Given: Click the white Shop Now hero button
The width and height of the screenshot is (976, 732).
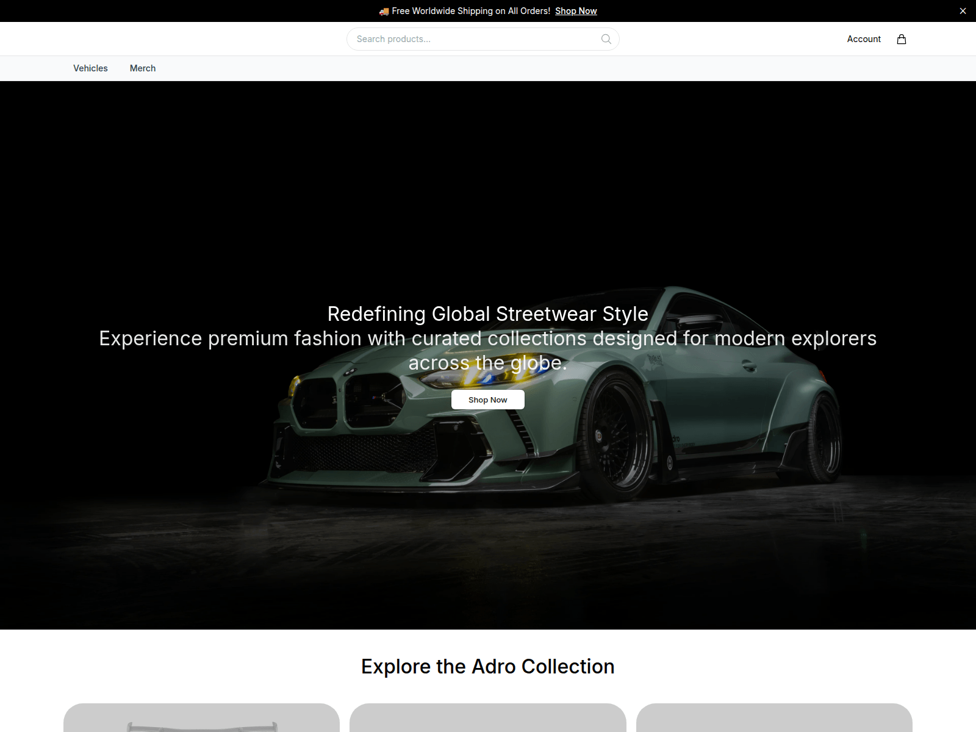Looking at the screenshot, I should coord(488,400).
